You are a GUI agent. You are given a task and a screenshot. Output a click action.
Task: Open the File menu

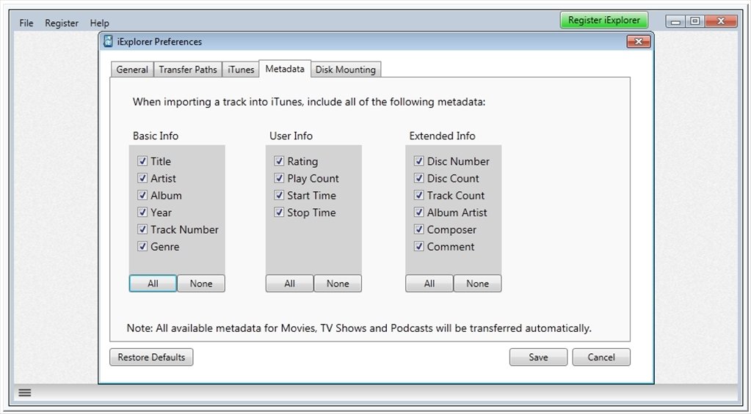pyautogui.click(x=26, y=23)
